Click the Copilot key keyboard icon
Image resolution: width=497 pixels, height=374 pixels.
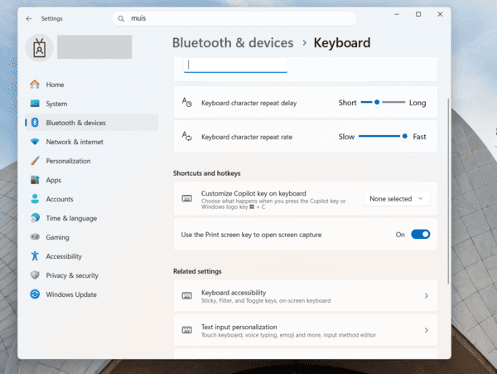coord(187,198)
